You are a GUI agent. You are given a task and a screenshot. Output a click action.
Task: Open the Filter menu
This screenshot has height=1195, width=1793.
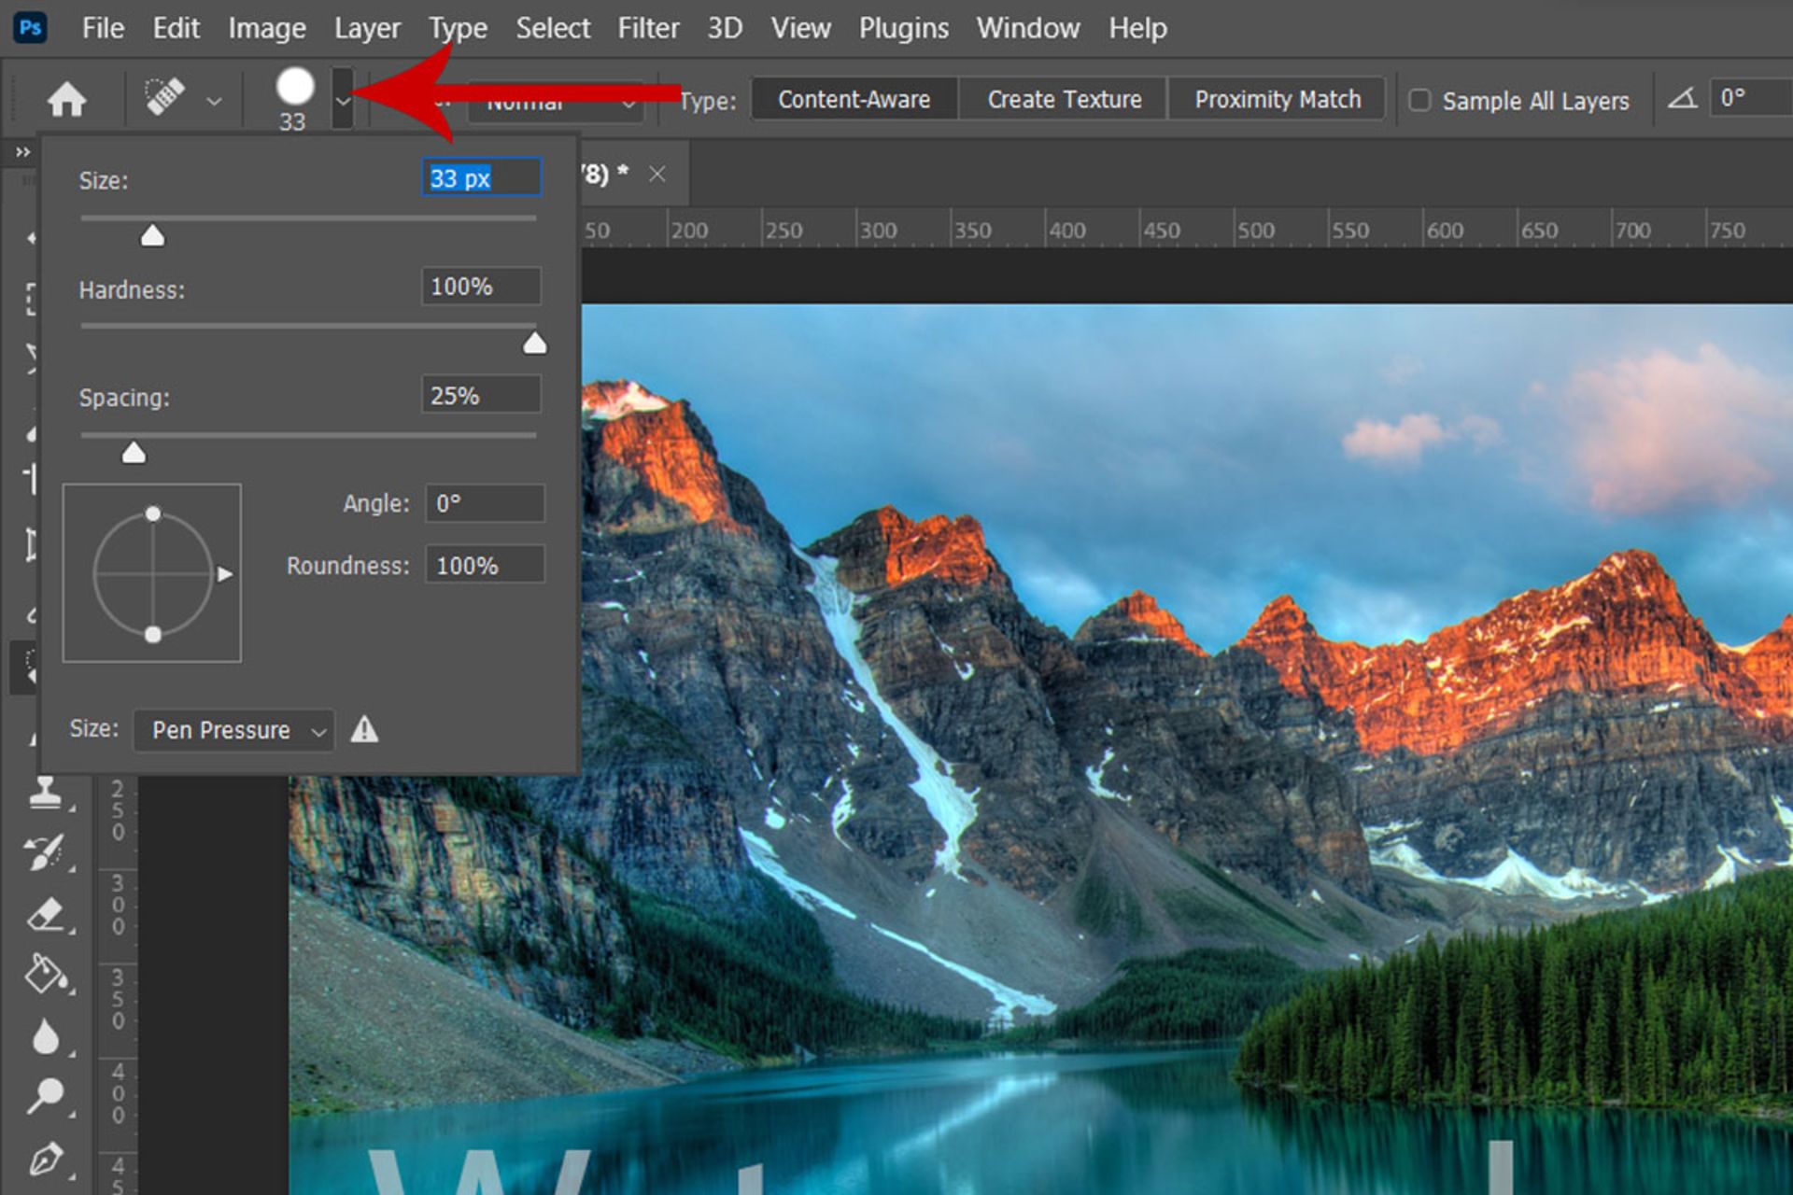pyautogui.click(x=648, y=28)
